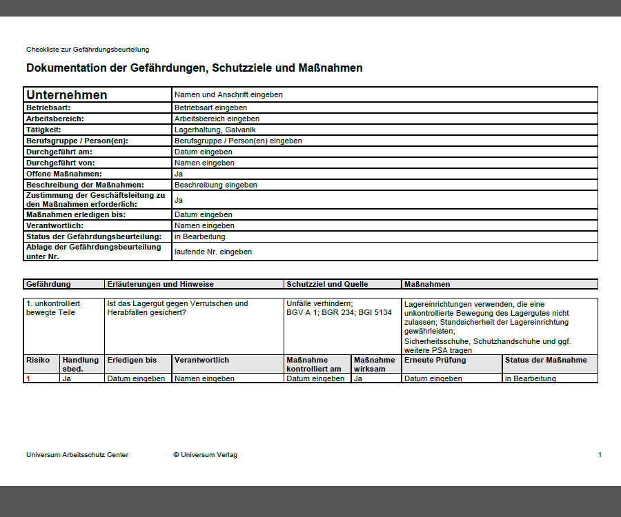
Task: Click 'Datum eingeben' under 'Erledigen bis'
Action: (136, 378)
